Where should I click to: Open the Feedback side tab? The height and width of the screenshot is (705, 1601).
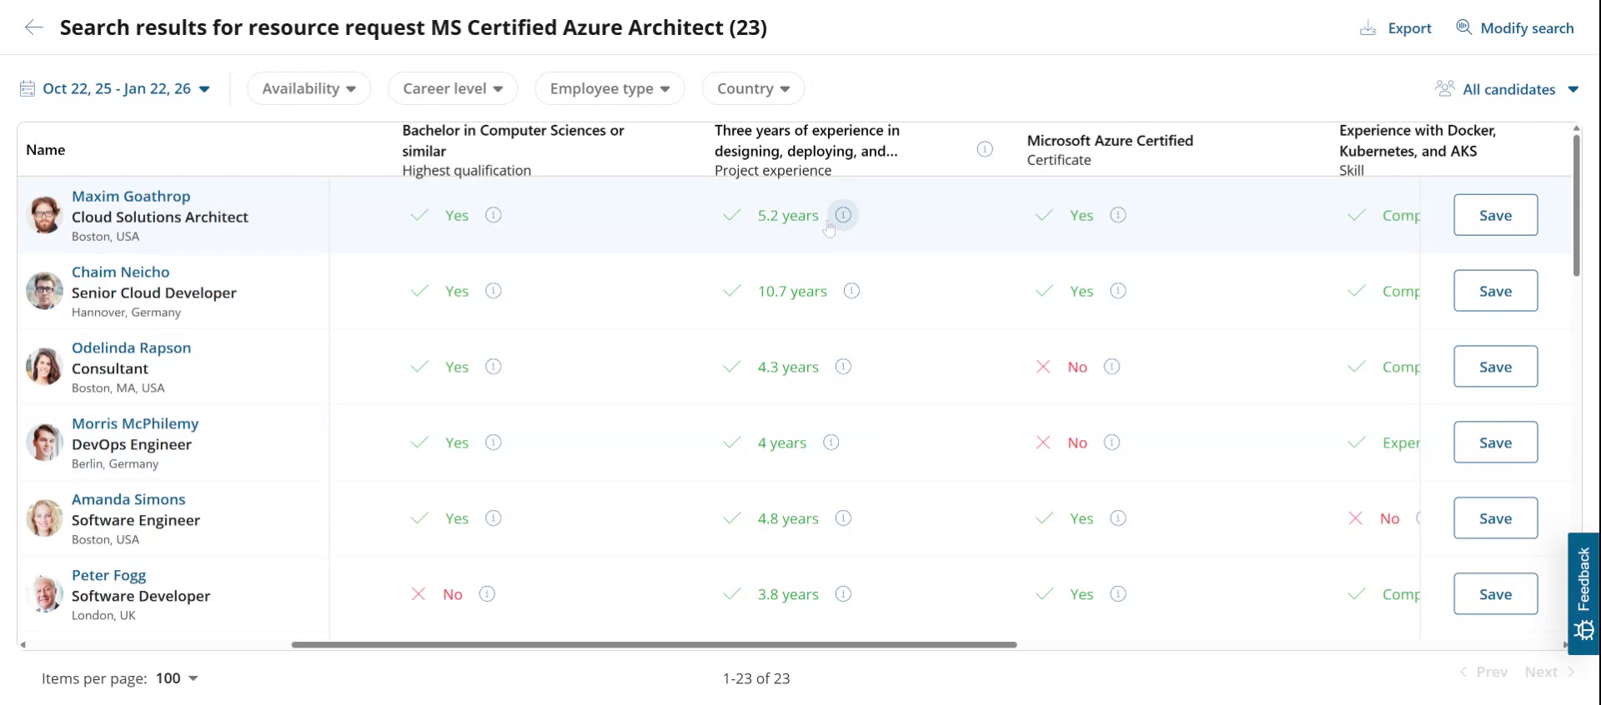click(1583, 593)
